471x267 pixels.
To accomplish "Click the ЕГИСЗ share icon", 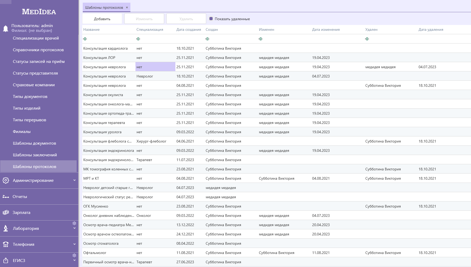I will pyautogui.click(x=6, y=261).
